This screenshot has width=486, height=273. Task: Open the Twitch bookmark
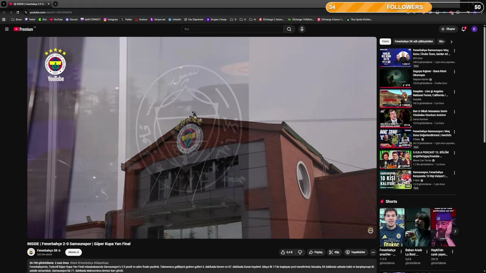pos(30,19)
